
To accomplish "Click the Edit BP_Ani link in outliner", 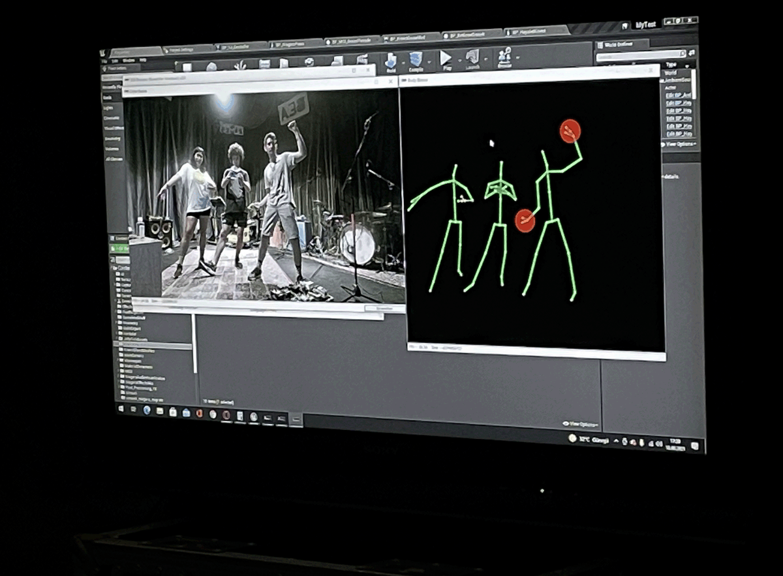I will [x=679, y=95].
